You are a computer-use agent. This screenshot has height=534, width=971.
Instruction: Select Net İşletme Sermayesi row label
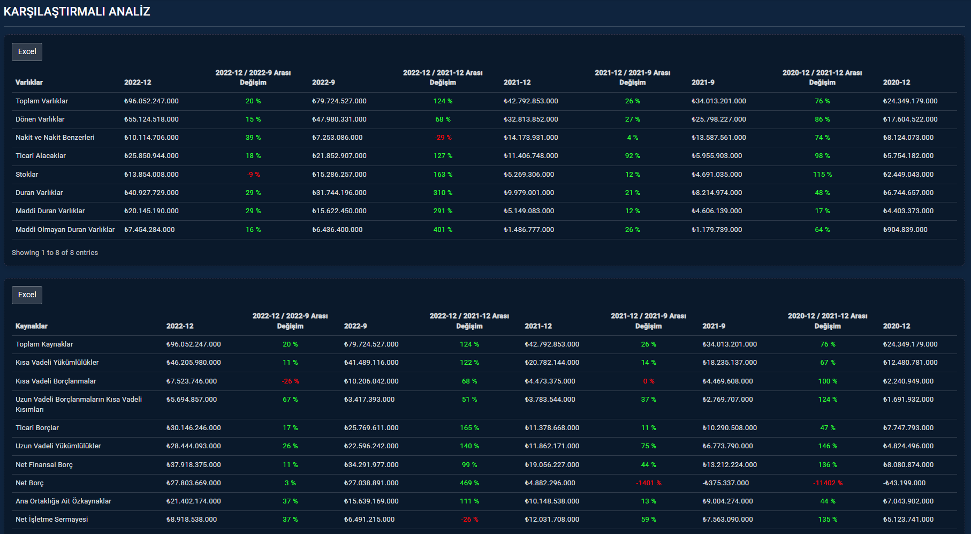coord(52,520)
